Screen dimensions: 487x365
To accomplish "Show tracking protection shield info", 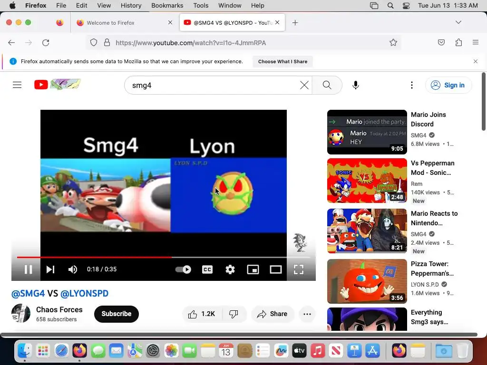I will pos(94,42).
